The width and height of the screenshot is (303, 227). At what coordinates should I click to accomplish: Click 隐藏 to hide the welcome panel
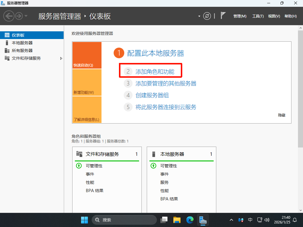(281, 115)
